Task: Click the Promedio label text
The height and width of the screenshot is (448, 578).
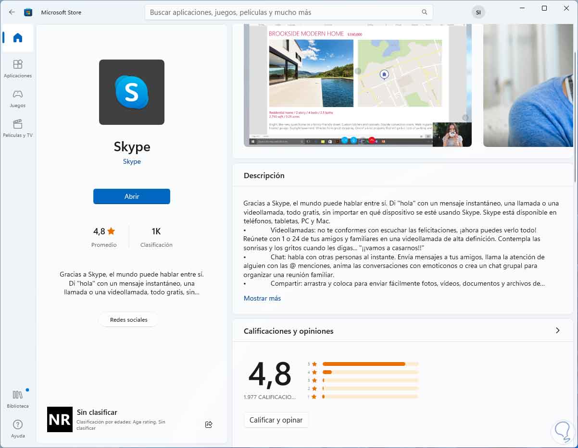Action: click(x=104, y=245)
